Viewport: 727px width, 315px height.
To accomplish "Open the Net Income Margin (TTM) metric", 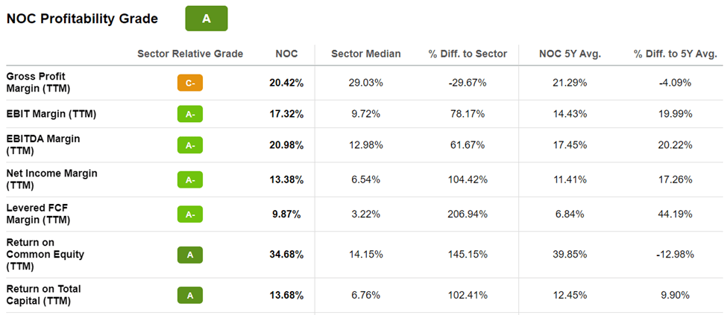I will (x=52, y=179).
